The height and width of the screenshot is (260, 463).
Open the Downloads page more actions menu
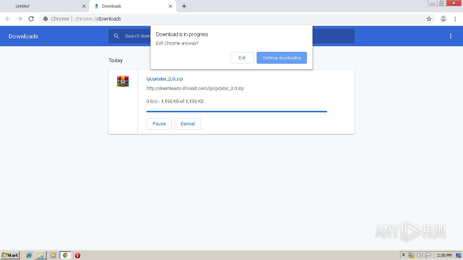(x=451, y=36)
